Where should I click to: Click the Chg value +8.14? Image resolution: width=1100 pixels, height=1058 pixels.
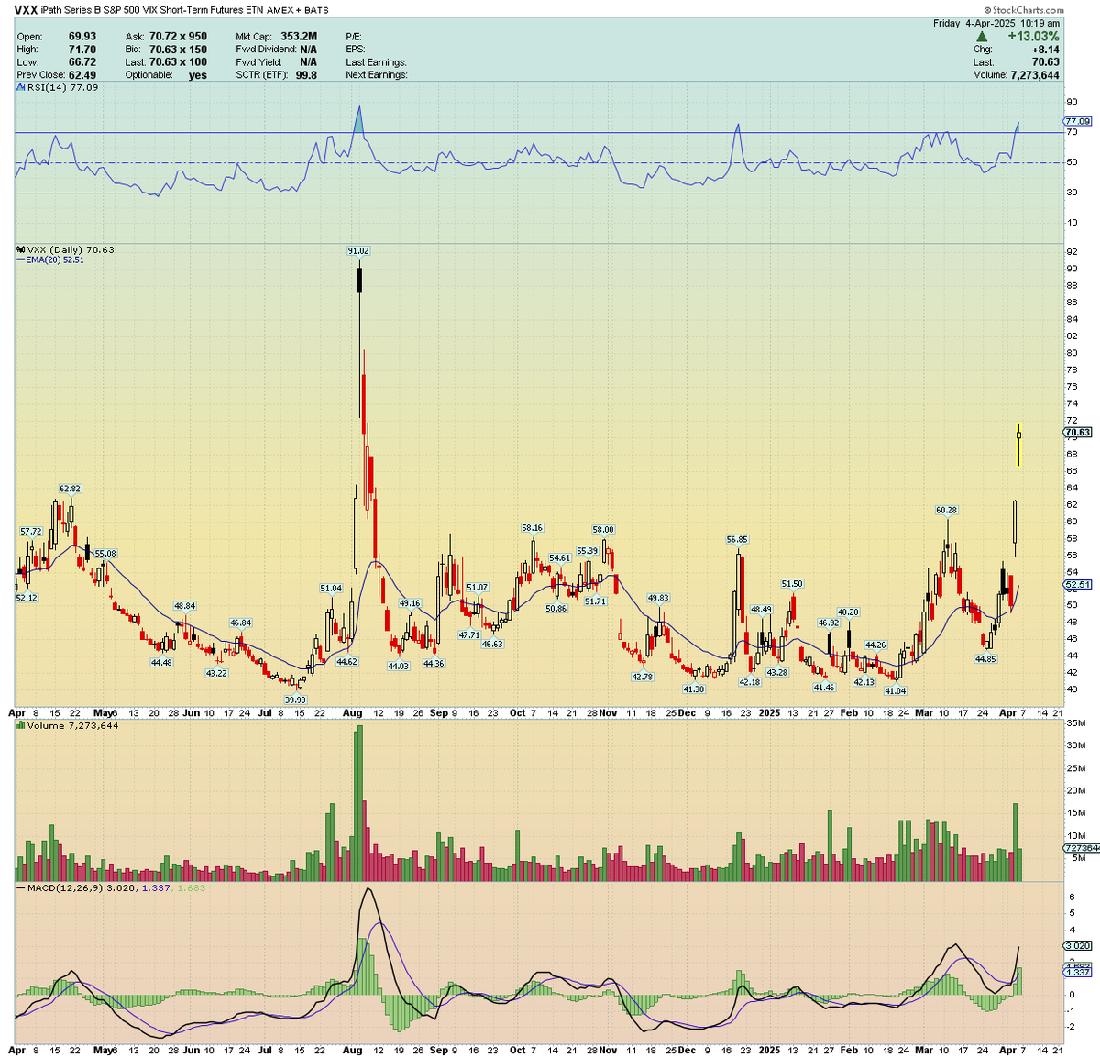[1046, 50]
